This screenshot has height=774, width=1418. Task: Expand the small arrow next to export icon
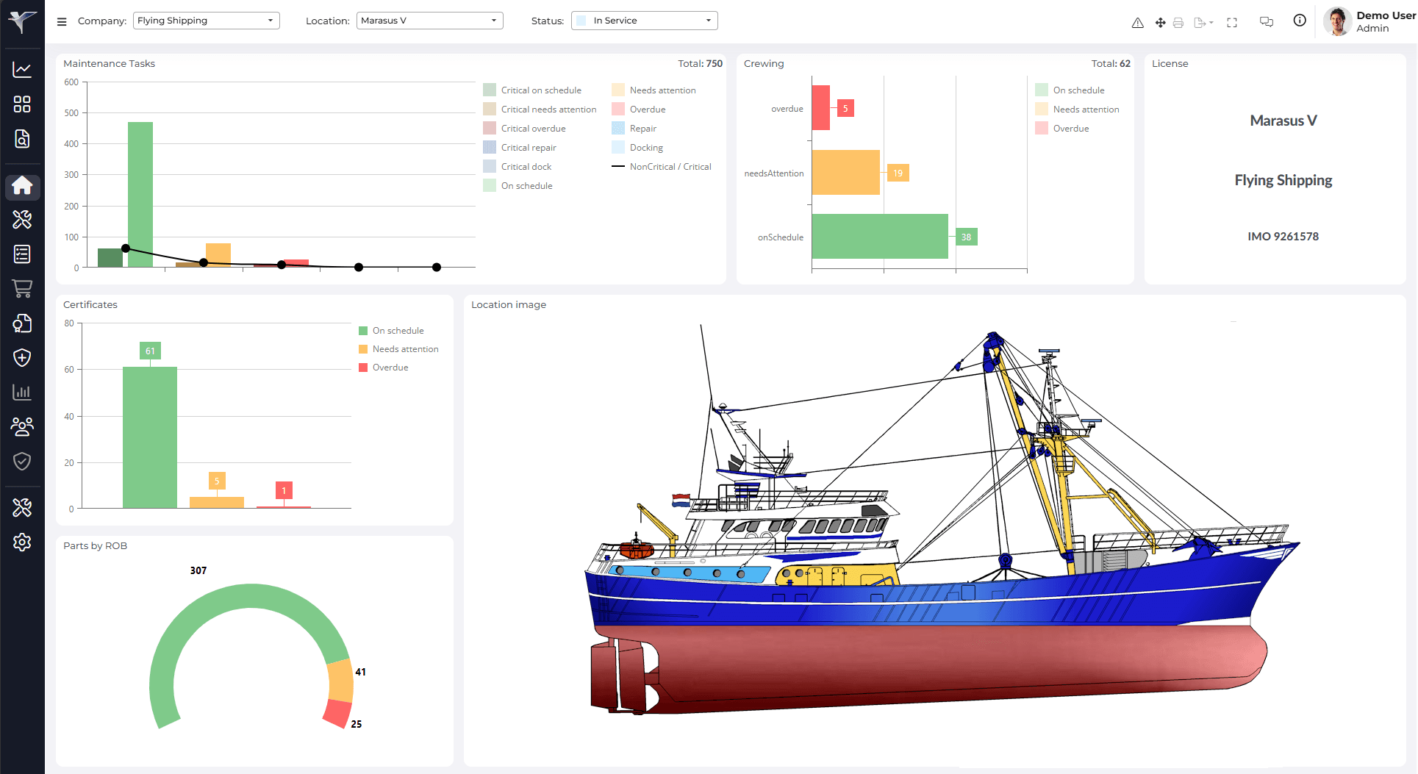pos(1211,23)
